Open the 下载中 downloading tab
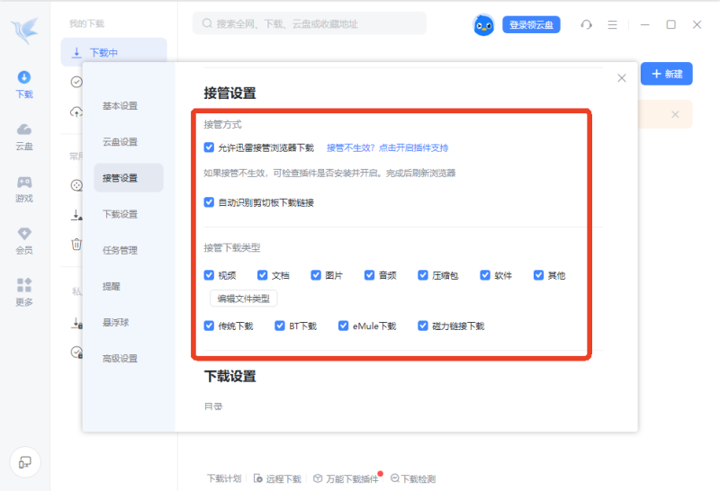Viewport: 720px width, 491px height. click(x=114, y=52)
